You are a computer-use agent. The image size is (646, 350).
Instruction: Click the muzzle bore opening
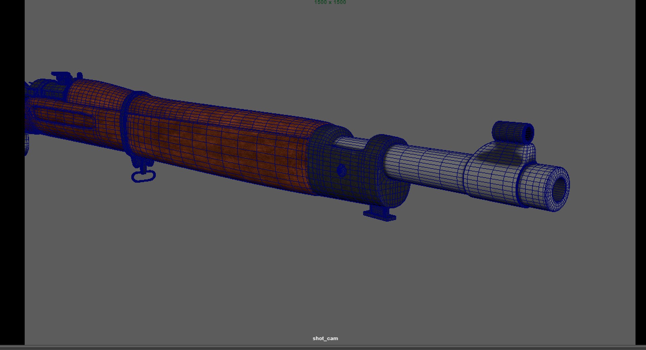pyautogui.click(x=559, y=190)
